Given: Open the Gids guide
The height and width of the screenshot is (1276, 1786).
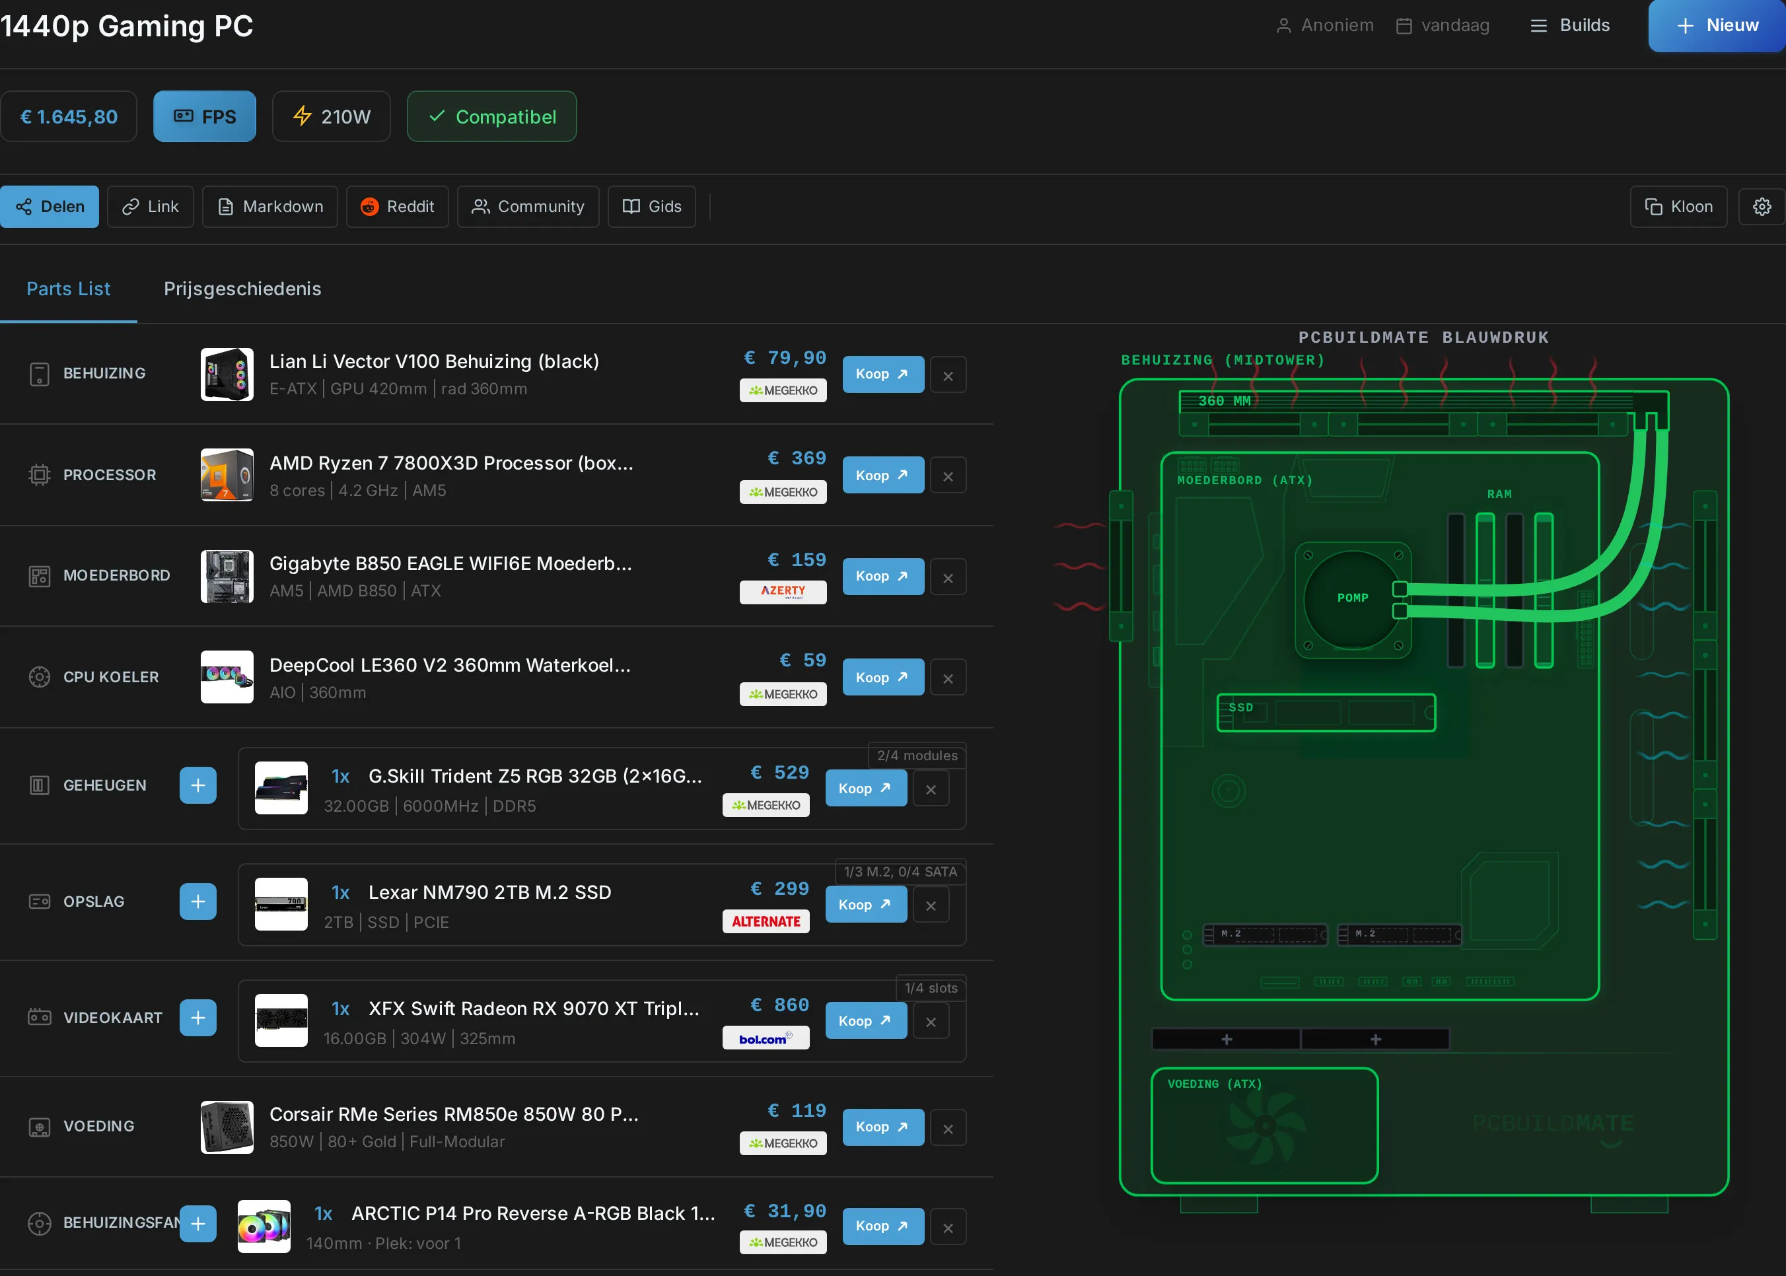Looking at the screenshot, I should (651, 207).
